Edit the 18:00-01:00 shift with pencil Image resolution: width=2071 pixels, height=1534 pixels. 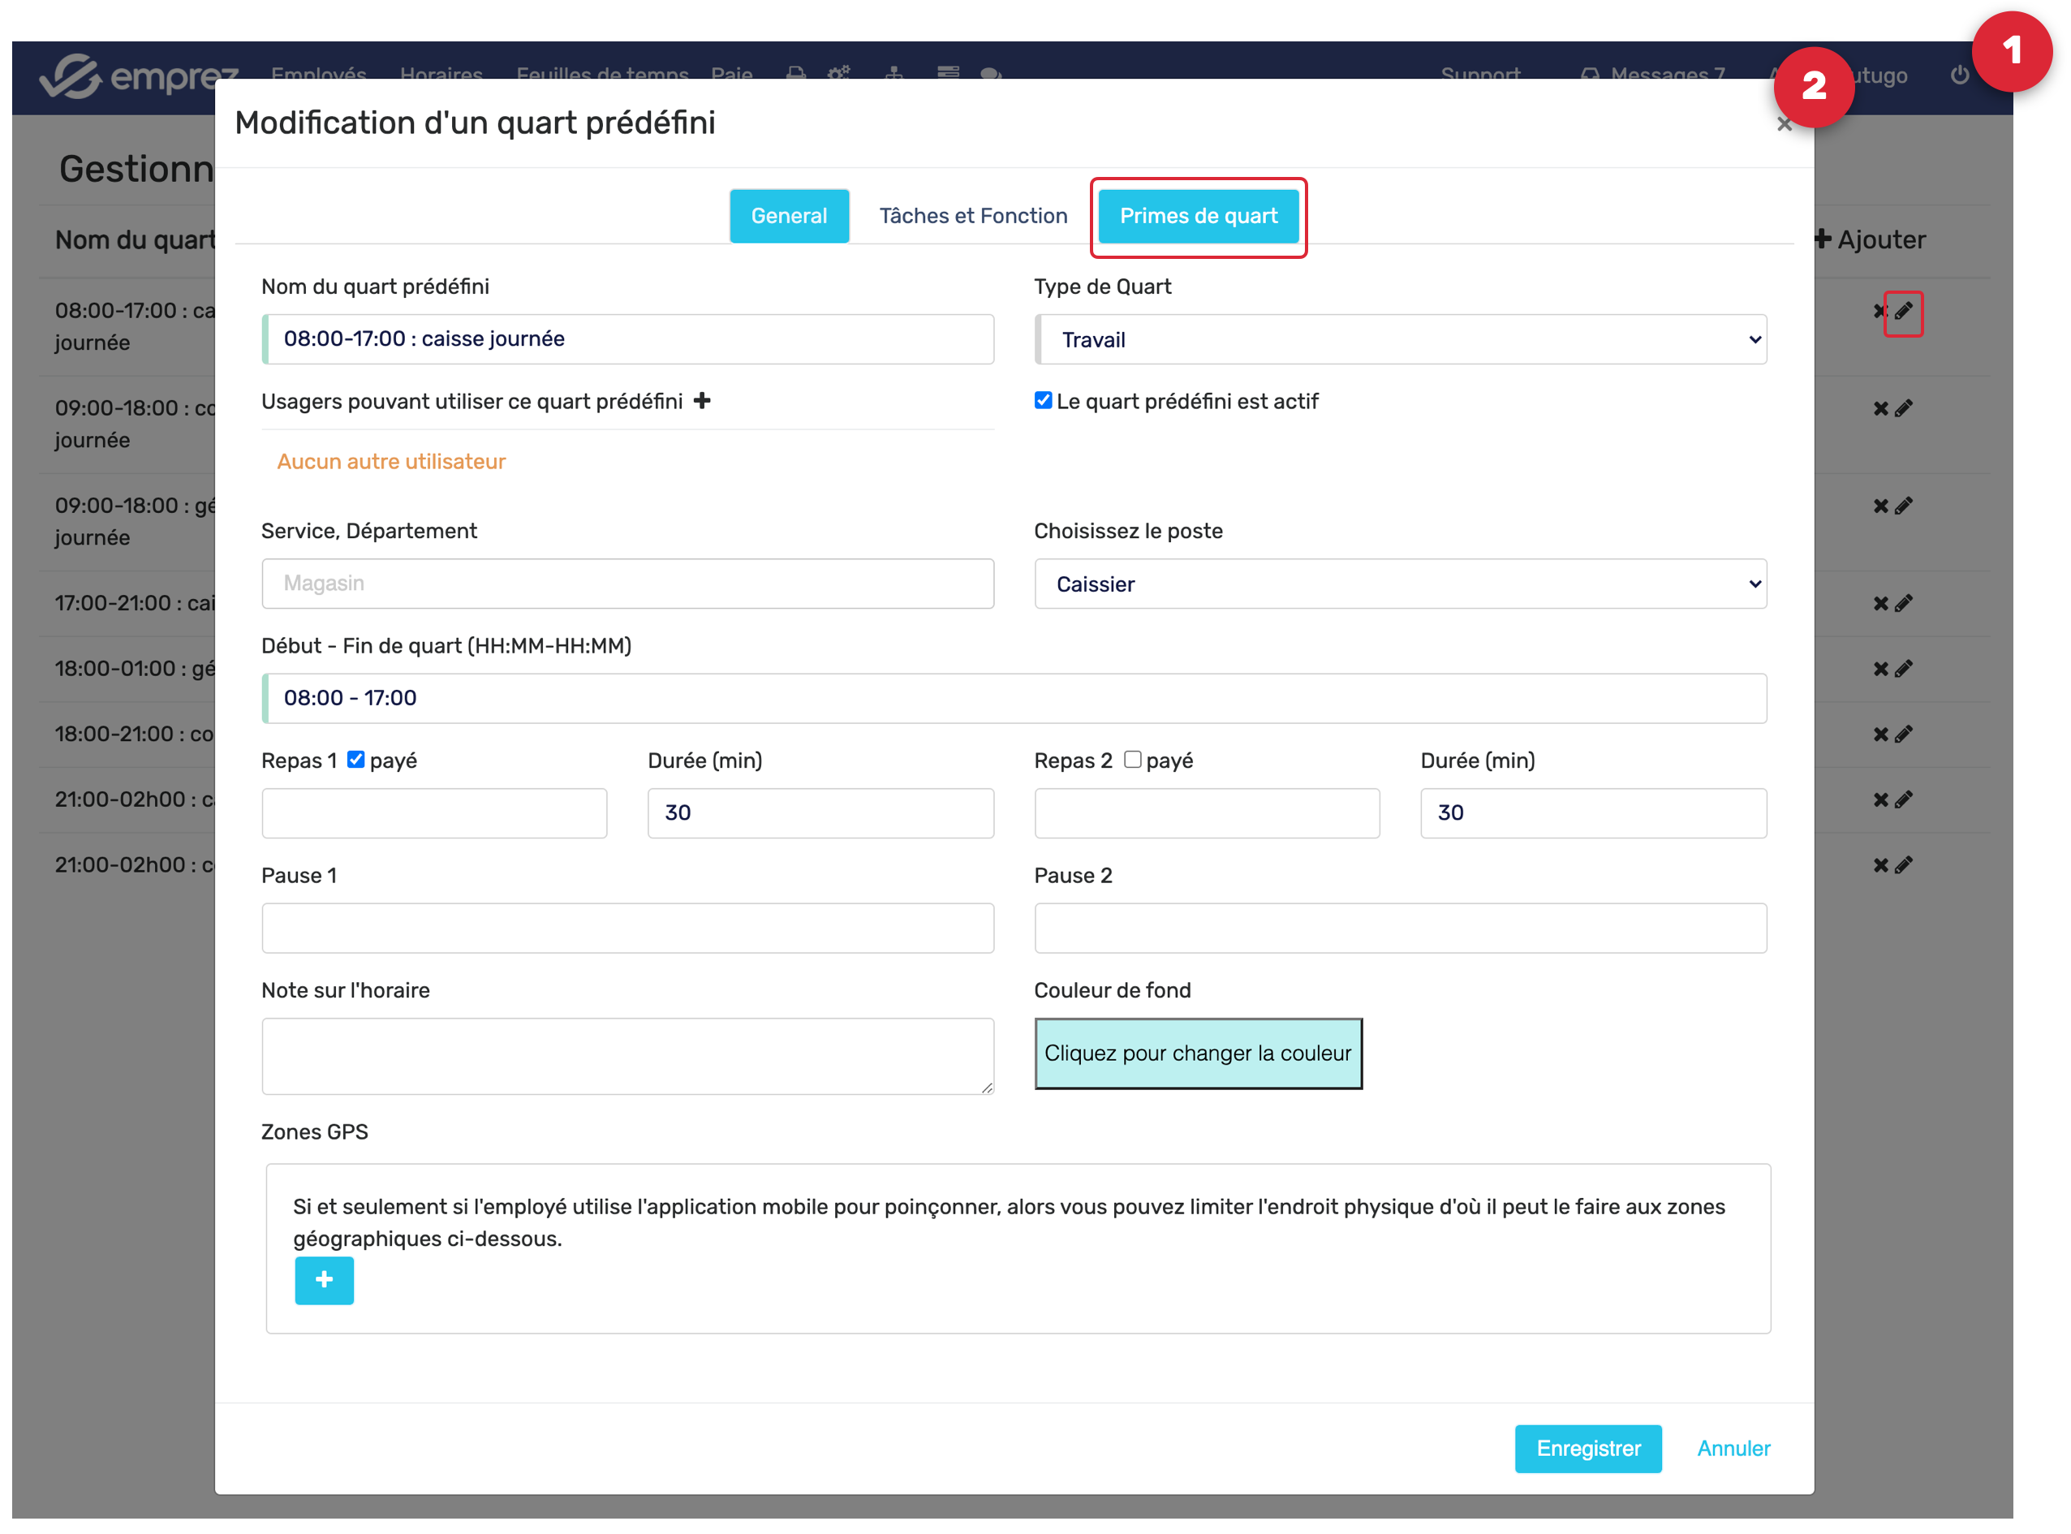coord(1903,670)
